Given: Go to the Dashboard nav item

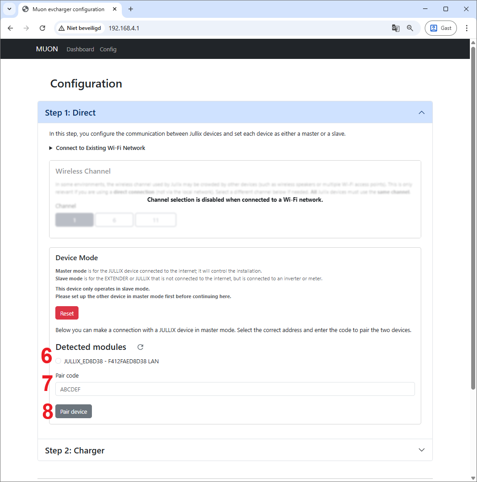Looking at the screenshot, I should pyautogui.click(x=80, y=49).
